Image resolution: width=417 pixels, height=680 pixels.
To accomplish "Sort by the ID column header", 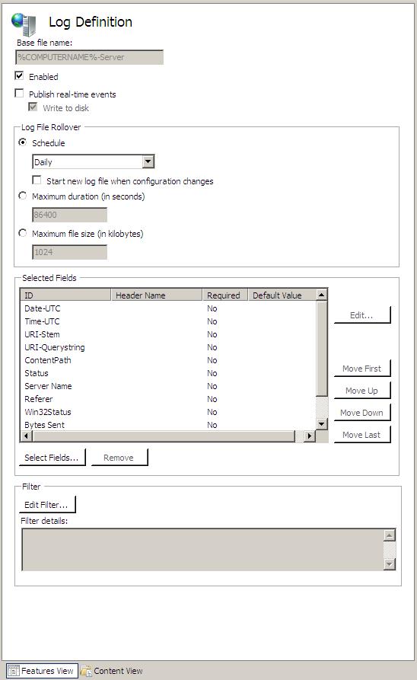I will click(65, 295).
